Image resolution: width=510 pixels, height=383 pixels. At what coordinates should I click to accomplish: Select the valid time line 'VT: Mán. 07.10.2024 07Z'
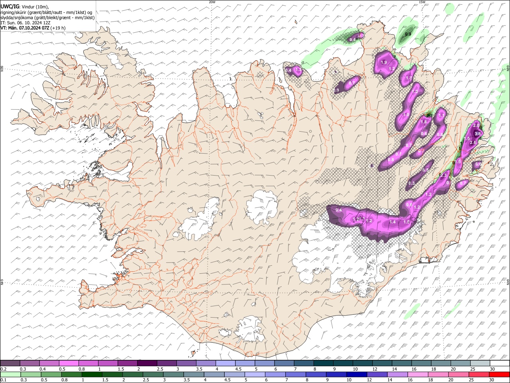click(x=25, y=28)
